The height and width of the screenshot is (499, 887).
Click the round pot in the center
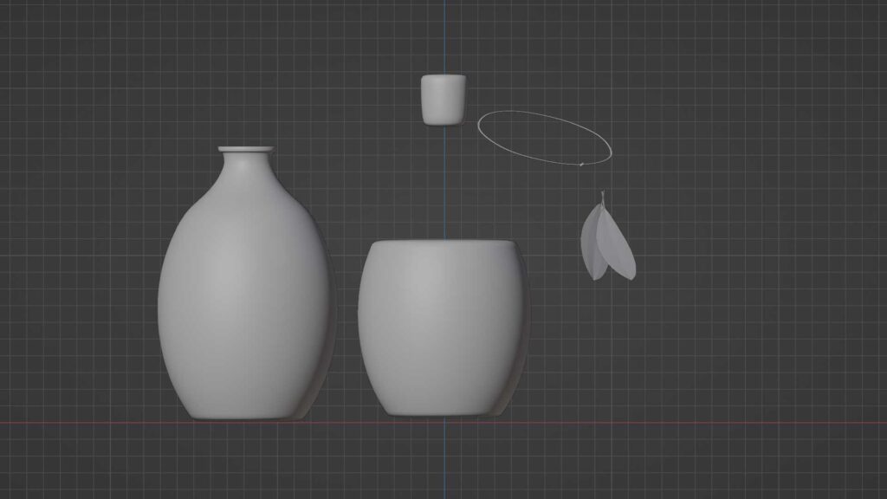pos(442,329)
